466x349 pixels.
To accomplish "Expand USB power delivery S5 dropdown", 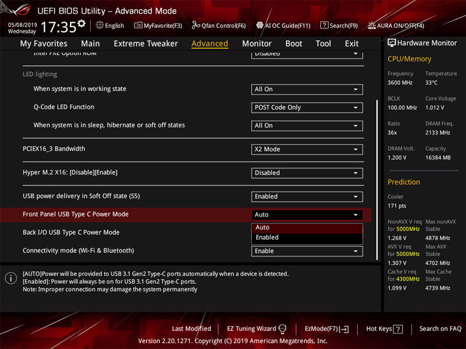I will 307,196.
